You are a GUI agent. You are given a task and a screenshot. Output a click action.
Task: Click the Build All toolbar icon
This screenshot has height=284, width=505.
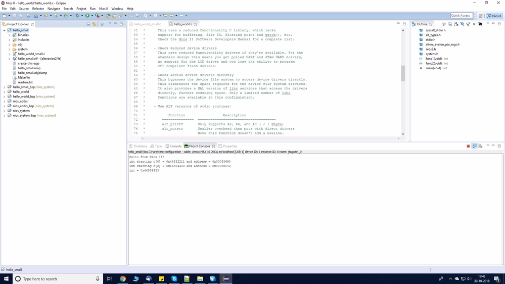pyautogui.click(x=28, y=16)
